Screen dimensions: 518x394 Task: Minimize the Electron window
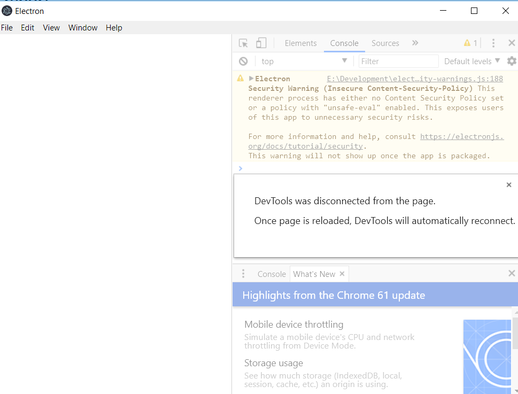point(443,11)
